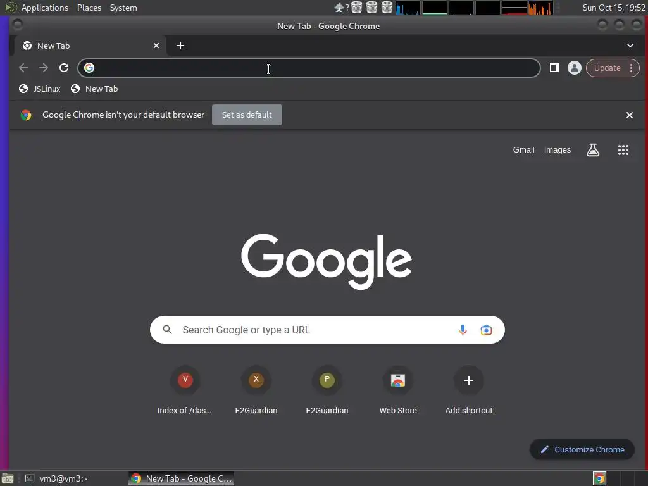Focus the Chrome address bar
648x486 pixels.
(309, 68)
